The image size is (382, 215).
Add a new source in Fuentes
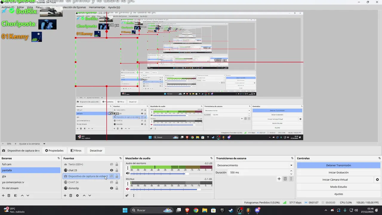click(65, 196)
